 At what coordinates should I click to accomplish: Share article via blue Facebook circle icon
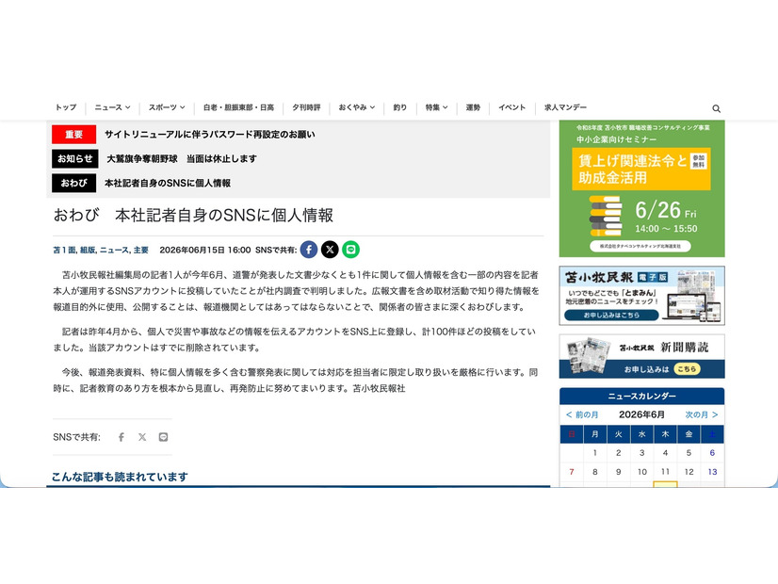coord(309,250)
